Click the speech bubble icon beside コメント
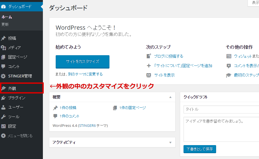Image resolution: width=259 pixels, height=159 pixels. [3, 67]
